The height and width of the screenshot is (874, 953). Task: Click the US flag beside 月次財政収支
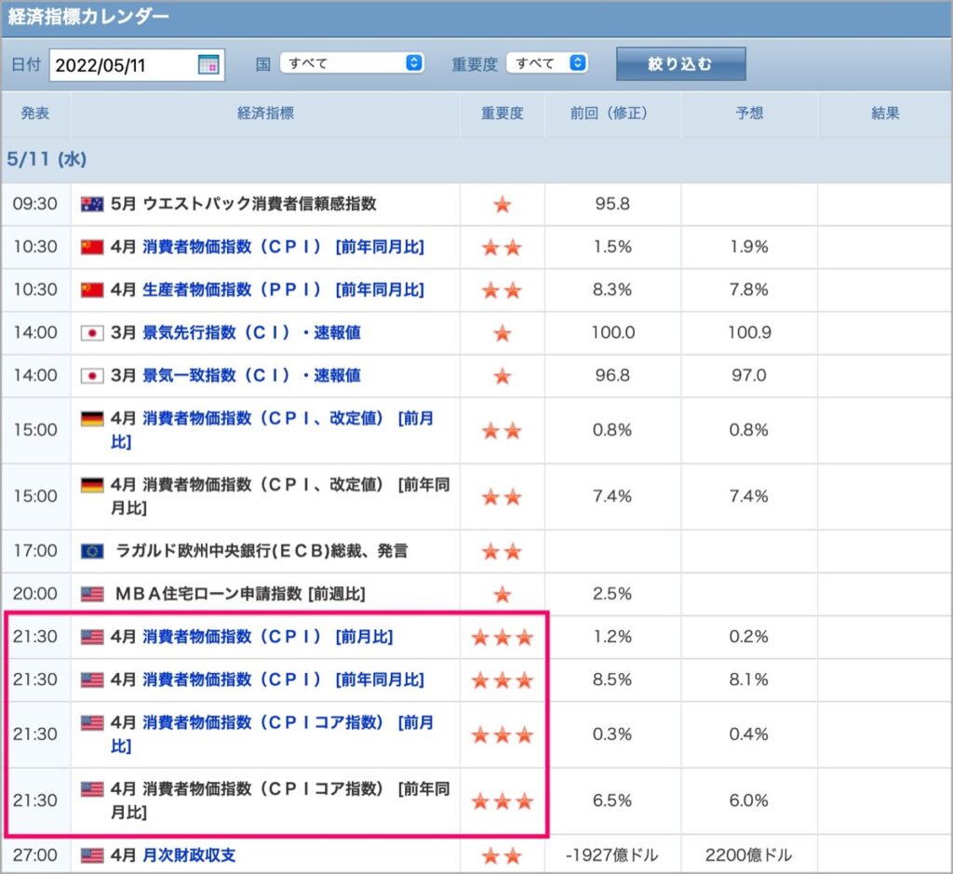coord(92,855)
